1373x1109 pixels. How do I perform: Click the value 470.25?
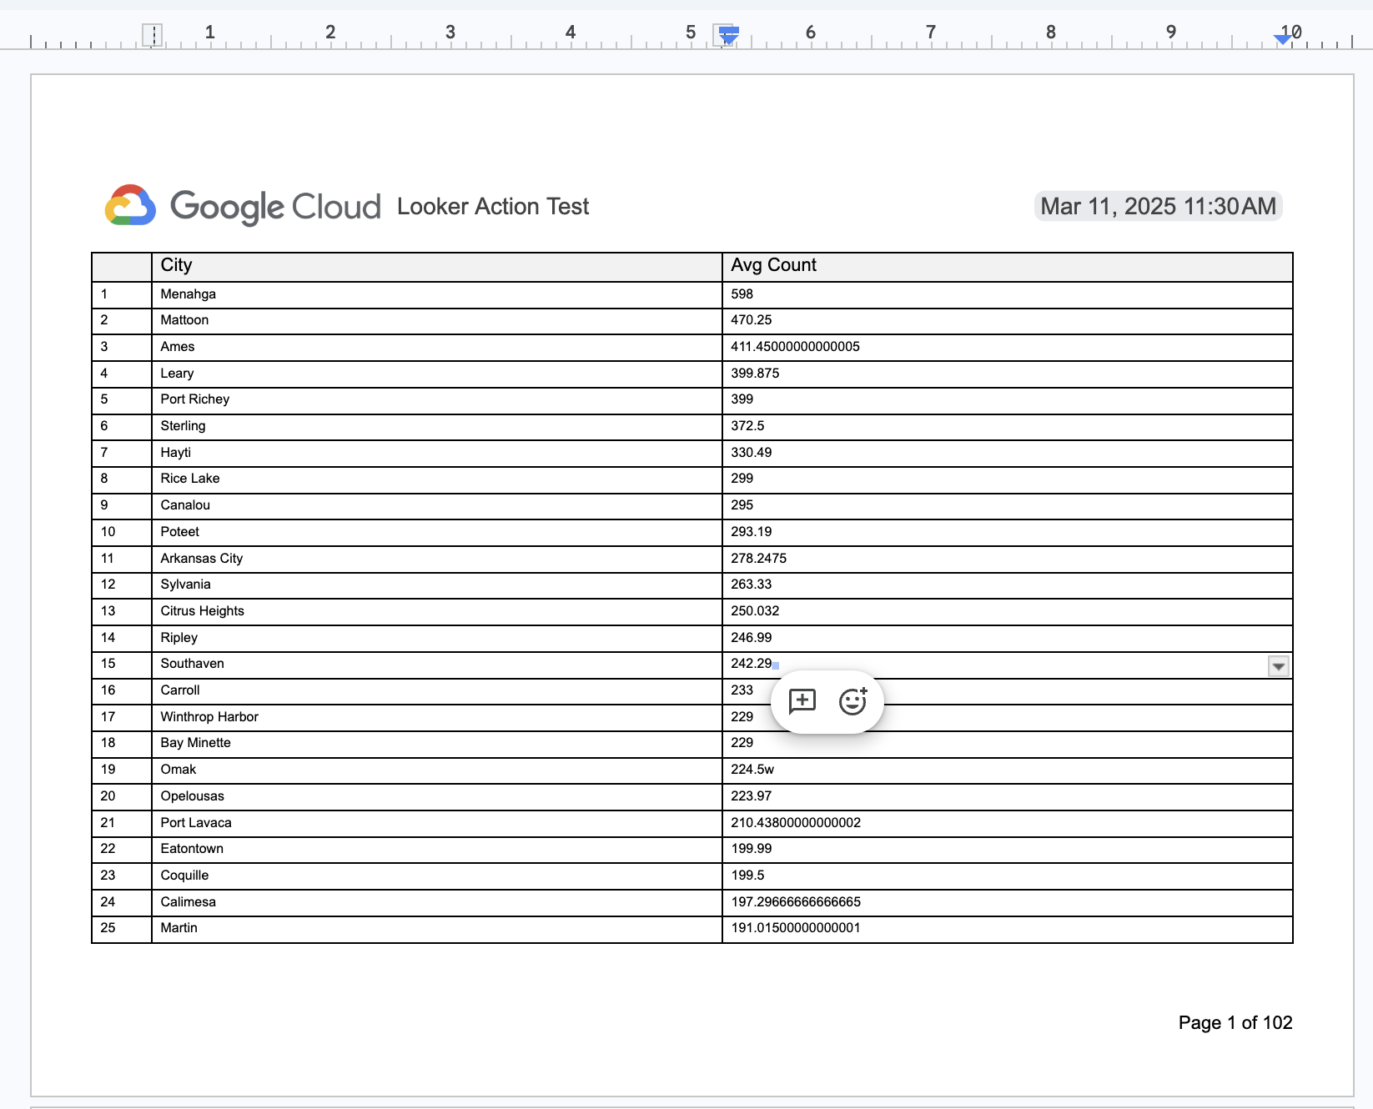(751, 320)
